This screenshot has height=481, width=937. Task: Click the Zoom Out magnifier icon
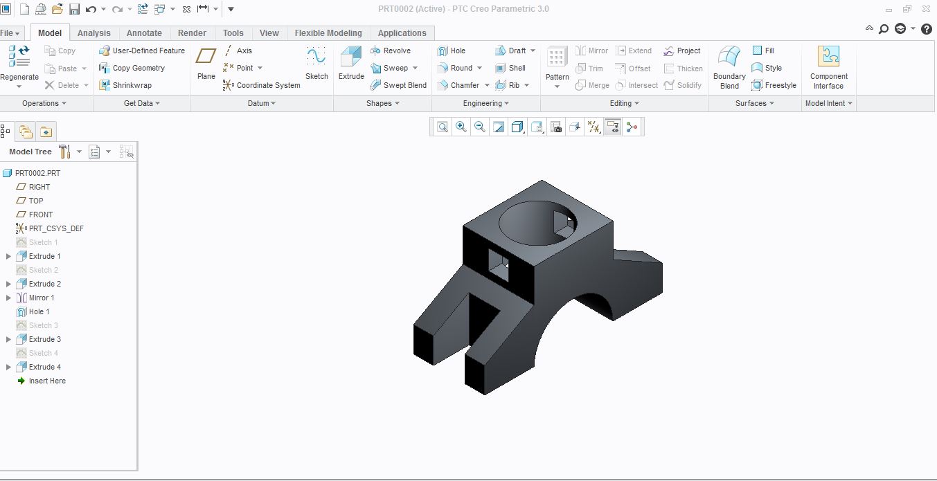click(x=479, y=127)
